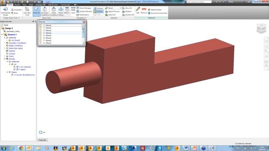
Task: Open Mesh Sizing task
Action: click(x=61, y=11)
